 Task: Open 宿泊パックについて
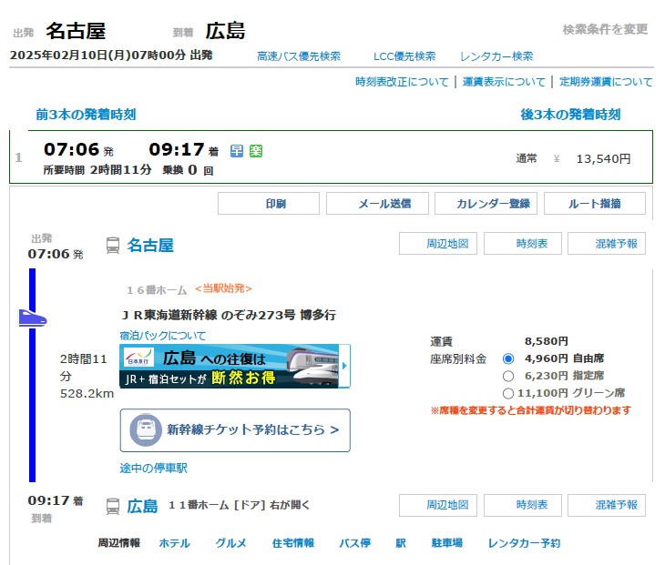[163, 336]
